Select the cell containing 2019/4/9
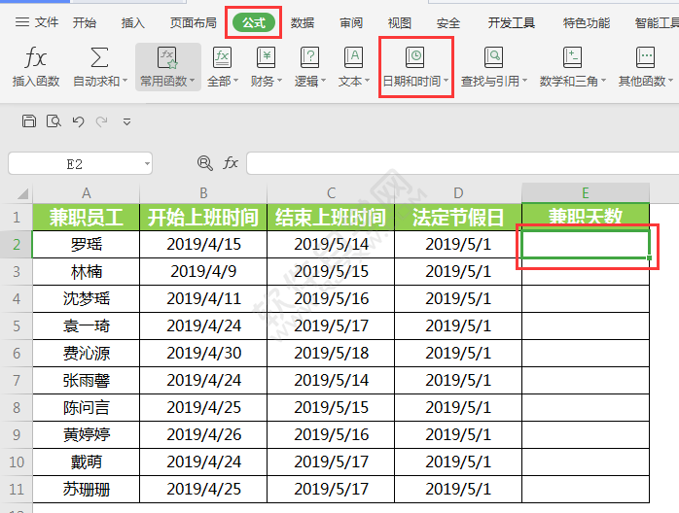The height and width of the screenshot is (513, 679). click(x=203, y=272)
